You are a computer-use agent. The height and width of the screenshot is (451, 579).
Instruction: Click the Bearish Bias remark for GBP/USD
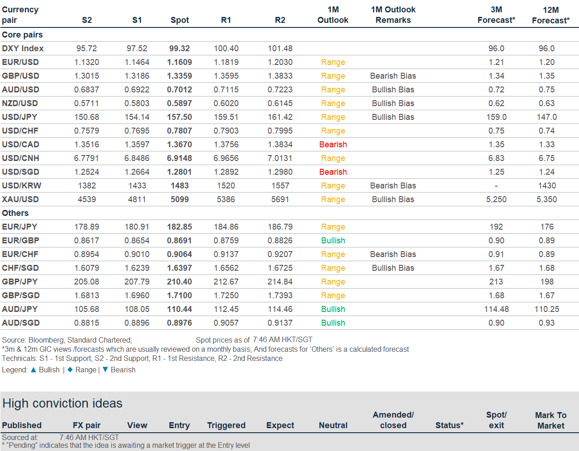[x=393, y=76]
